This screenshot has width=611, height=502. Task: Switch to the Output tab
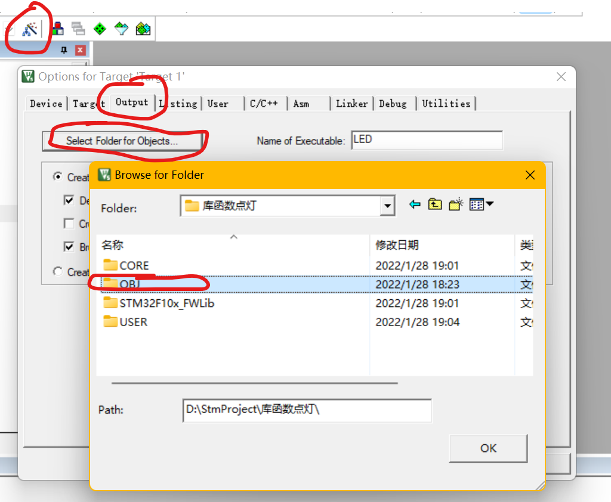pyautogui.click(x=132, y=102)
